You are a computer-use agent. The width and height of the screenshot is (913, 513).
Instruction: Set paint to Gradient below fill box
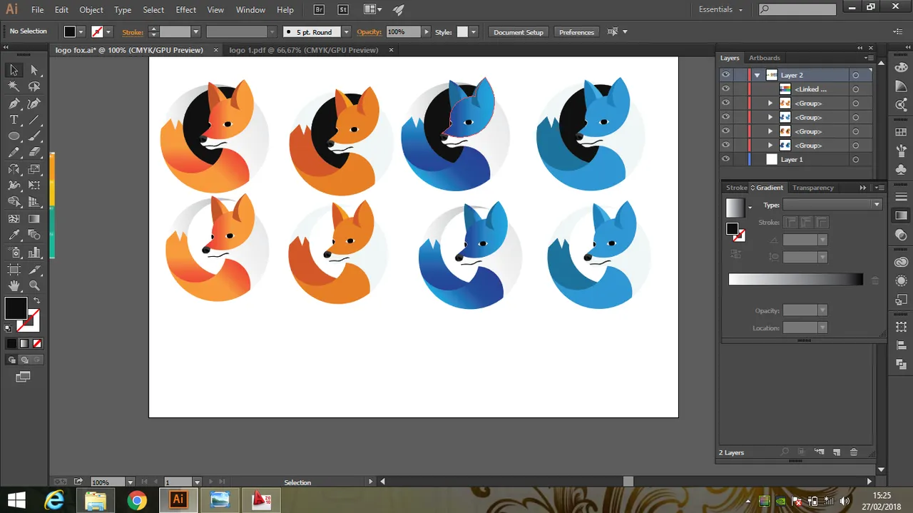24,343
